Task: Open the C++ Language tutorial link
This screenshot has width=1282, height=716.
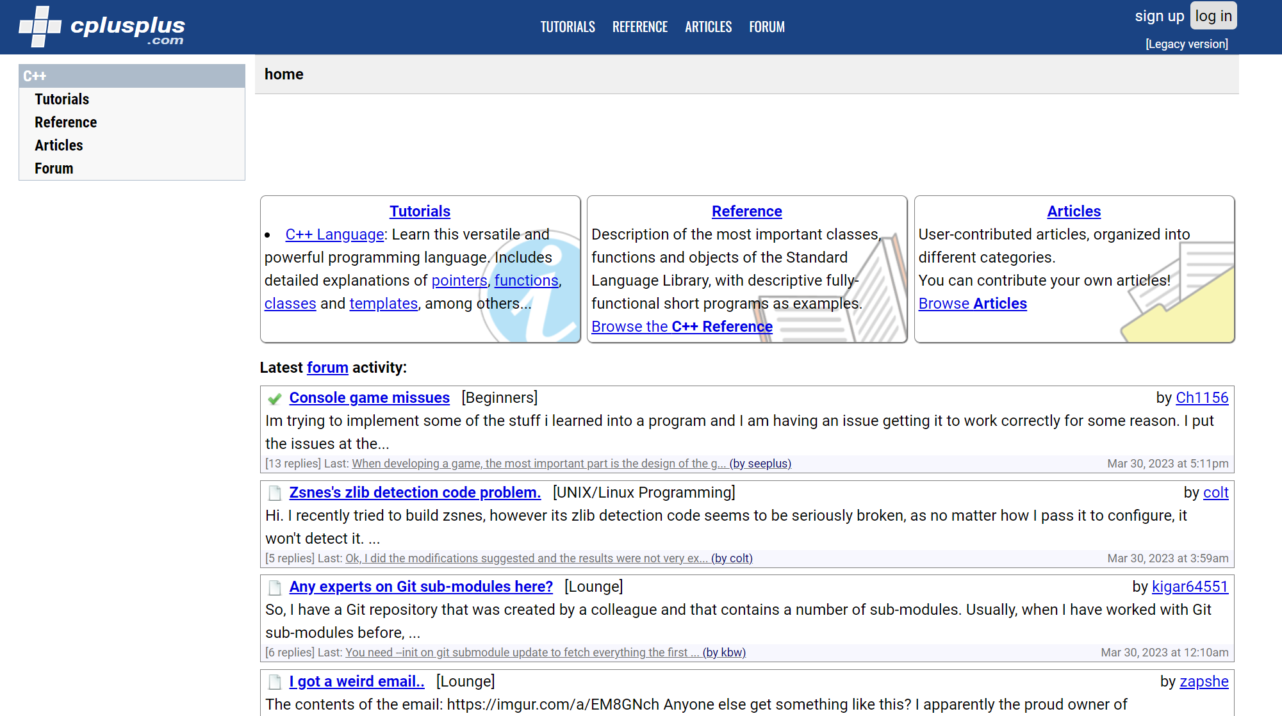Action: tap(334, 234)
